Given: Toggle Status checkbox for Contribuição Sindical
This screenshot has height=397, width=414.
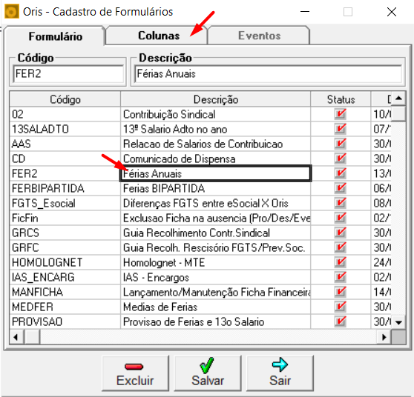Looking at the screenshot, I should [341, 114].
